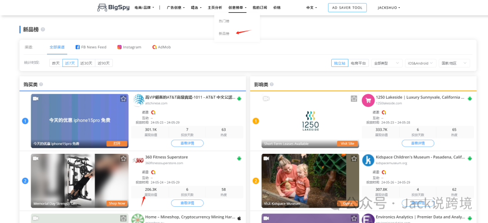The image size is (488, 223).
Task: Click star icon on Kidspace Museum ad
Action: click(354, 158)
